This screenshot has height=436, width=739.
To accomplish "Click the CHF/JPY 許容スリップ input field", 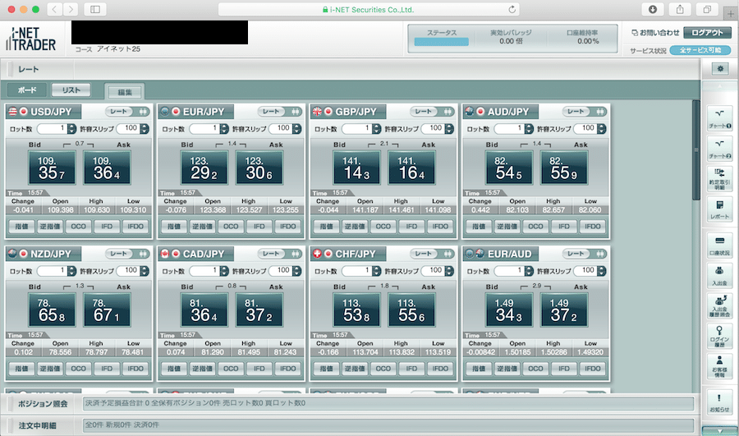I will pyautogui.click(x=434, y=271).
